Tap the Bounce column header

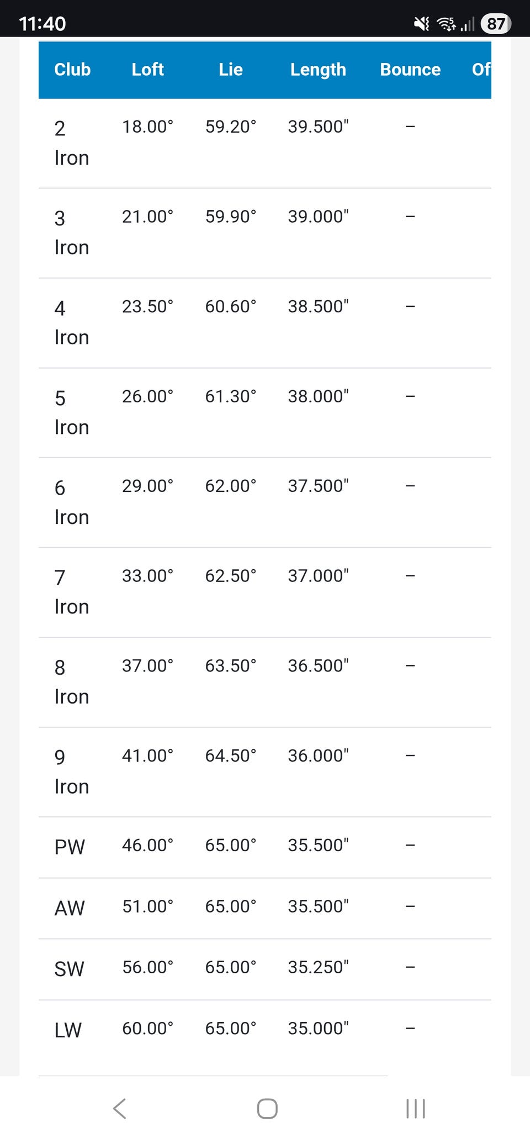[x=410, y=70]
